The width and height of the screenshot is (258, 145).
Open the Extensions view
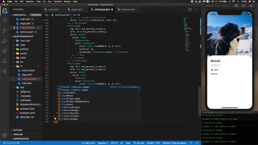point(4,51)
